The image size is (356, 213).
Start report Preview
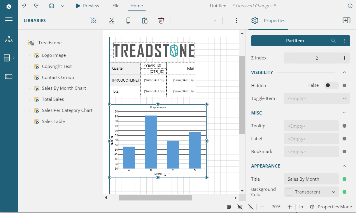tap(87, 6)
